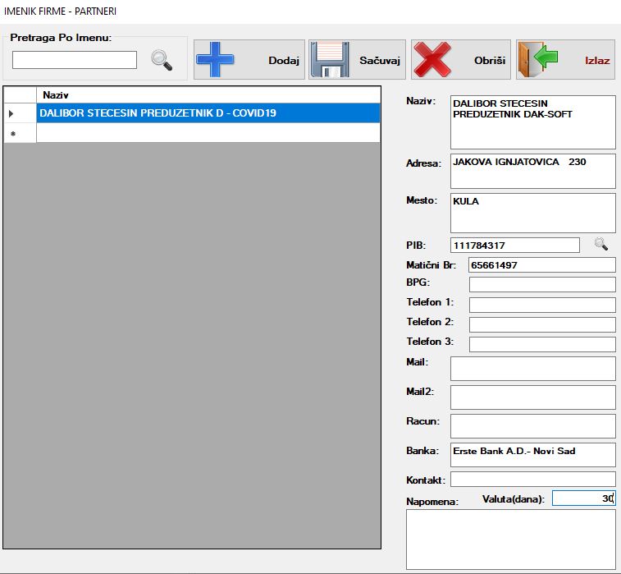The height and width of the screenshot is (574, 621).
Task: Click the magnifier icon next to search box
Action: point(162,60)
